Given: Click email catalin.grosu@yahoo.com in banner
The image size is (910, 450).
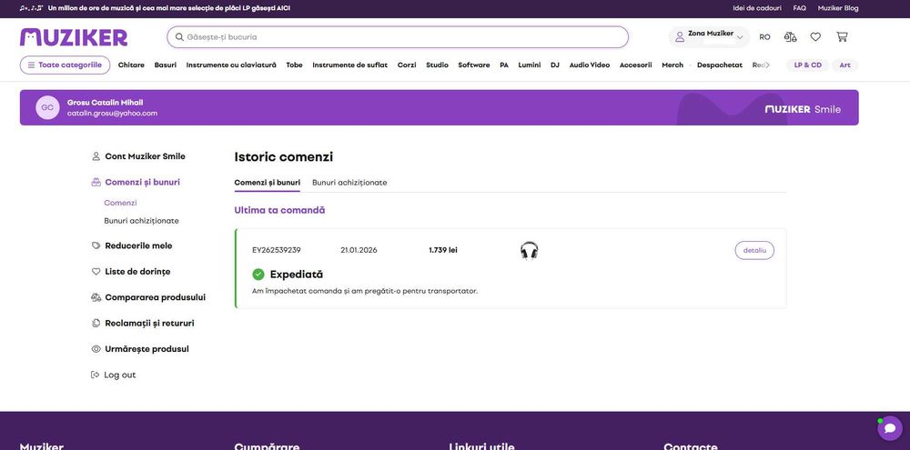Looking at the screenshot, I should pyautogui.click(x=112, y=114).
